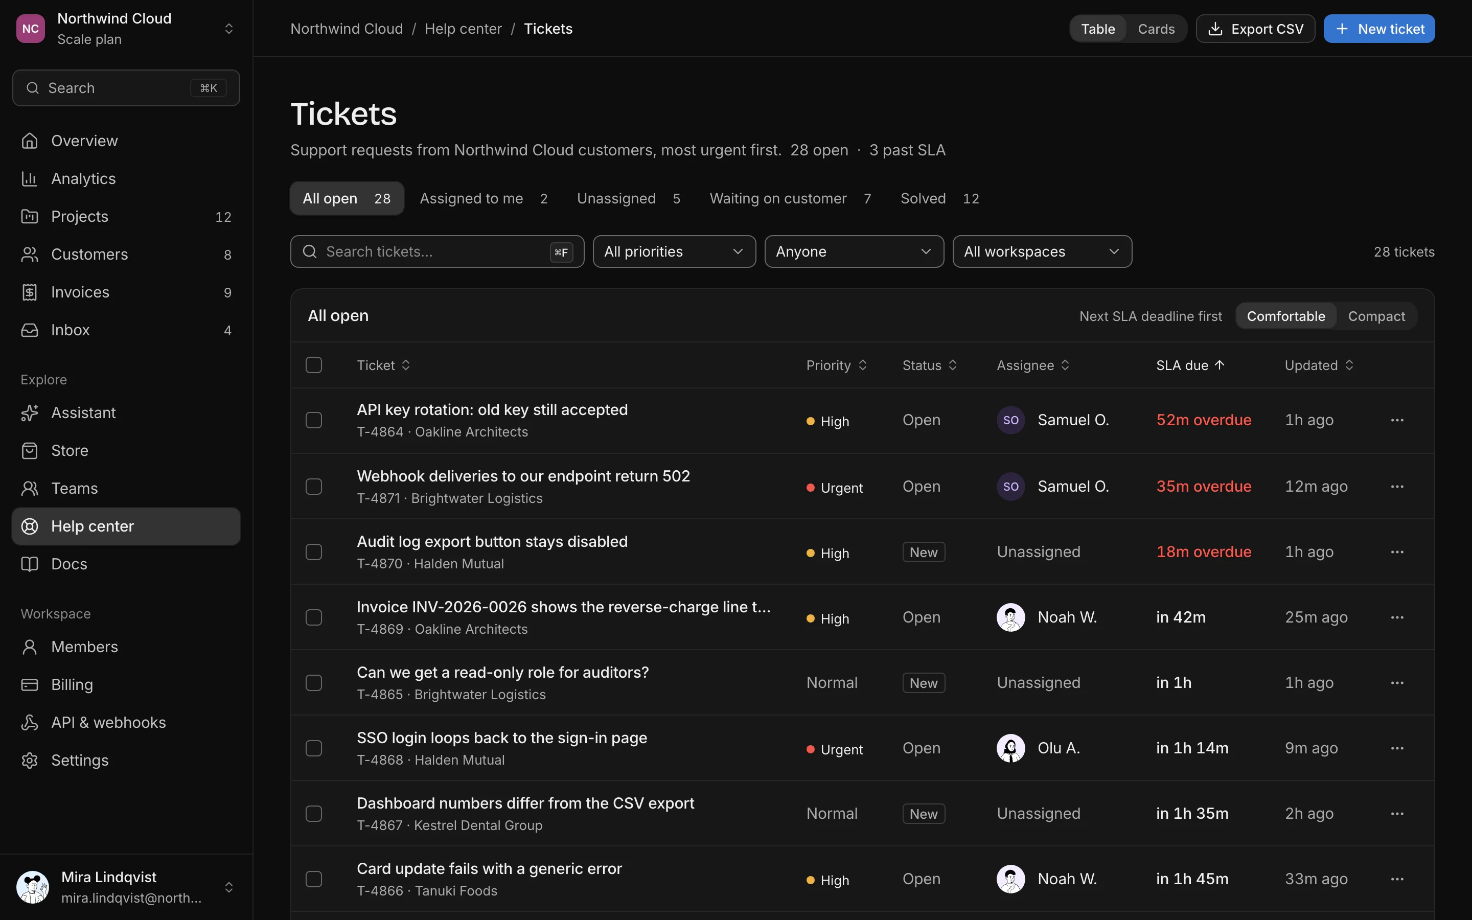Tick the Card update fails ticket checkbox
This screenshot has width=1472, height=920.
(x=314, y=879)
